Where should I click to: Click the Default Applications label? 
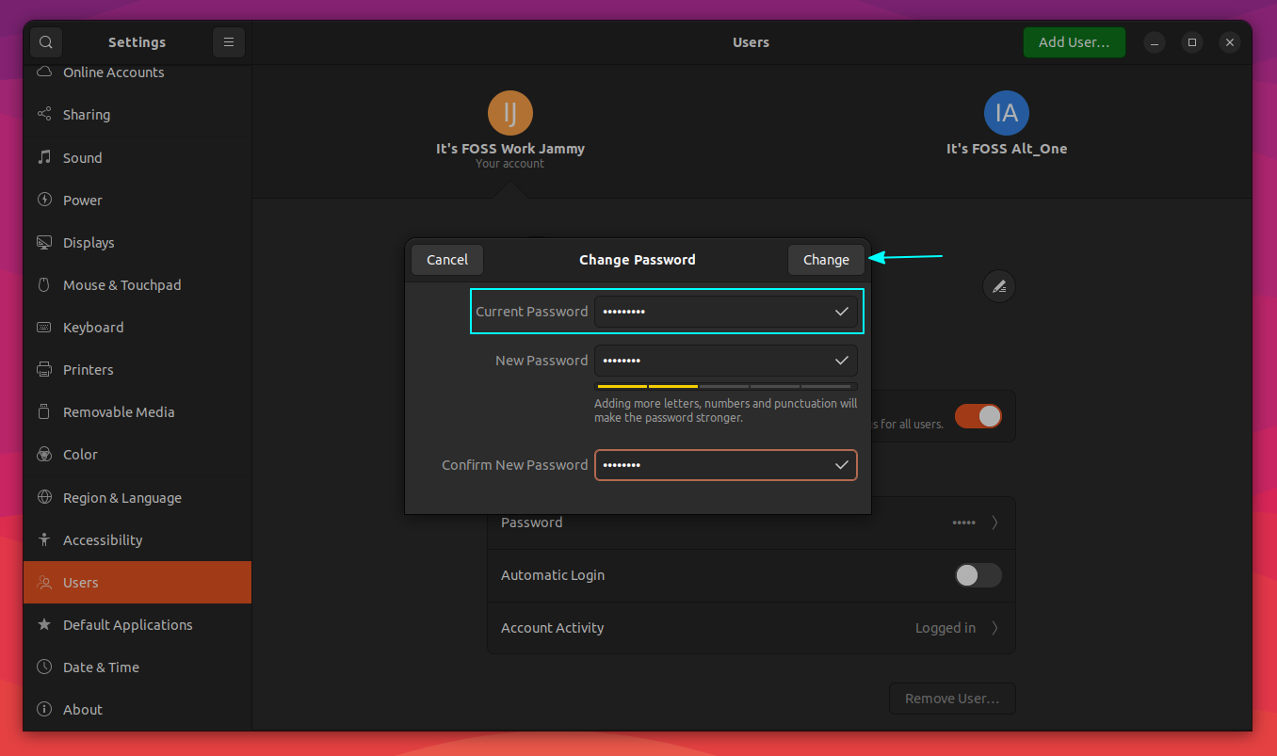pos(128,625)
